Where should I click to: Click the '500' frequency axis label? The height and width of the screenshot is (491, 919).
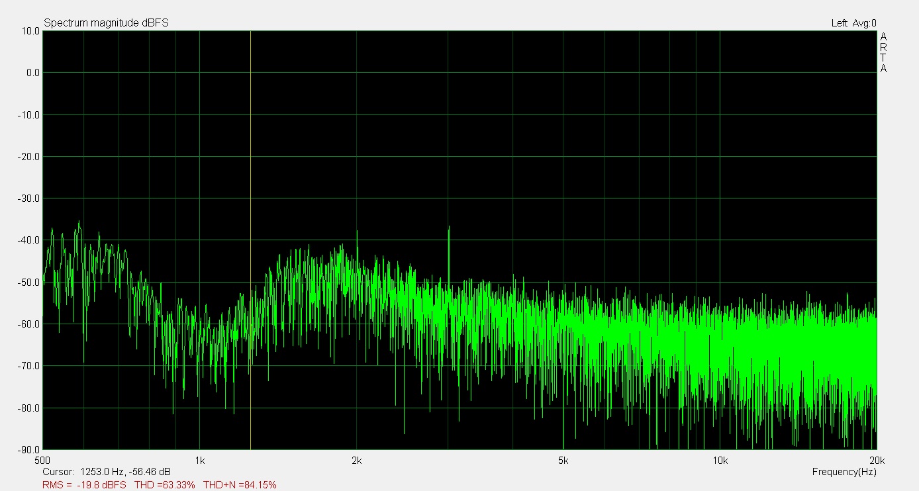(x=42, y=461)
